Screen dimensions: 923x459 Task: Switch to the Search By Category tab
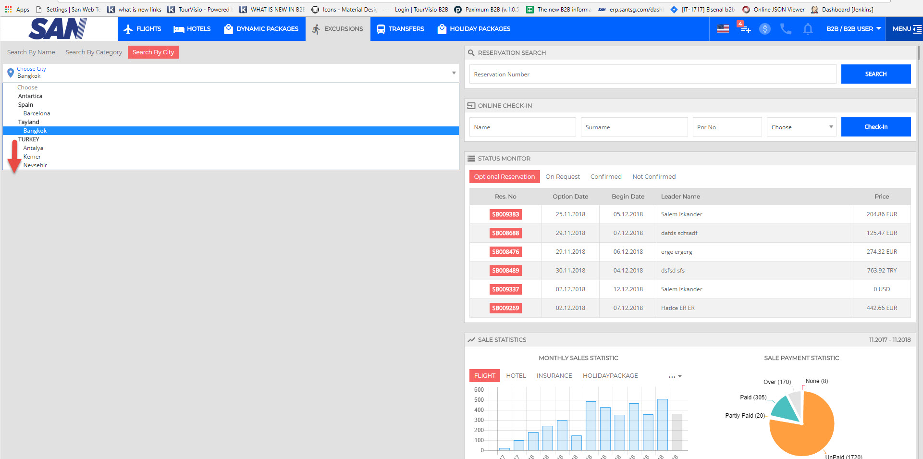point(94,52)
